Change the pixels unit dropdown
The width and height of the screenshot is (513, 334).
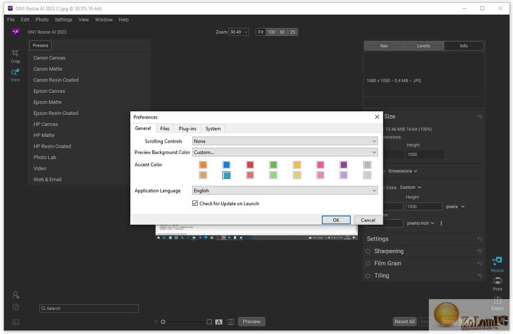click(455, 206)
